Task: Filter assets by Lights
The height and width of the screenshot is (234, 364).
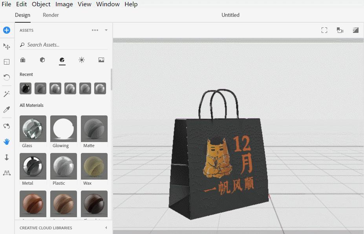Action: tap(81, 60)
